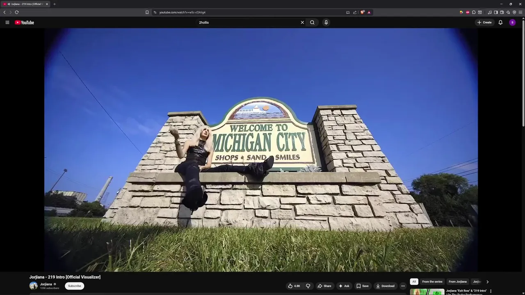This screenshot has height=295, width=525.
Task: Click the search magnifier button
Action: click(312, 23)
